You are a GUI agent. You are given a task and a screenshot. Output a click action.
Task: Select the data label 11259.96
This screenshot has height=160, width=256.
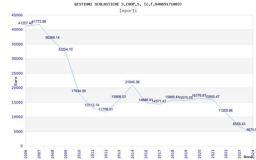(226, 110)
